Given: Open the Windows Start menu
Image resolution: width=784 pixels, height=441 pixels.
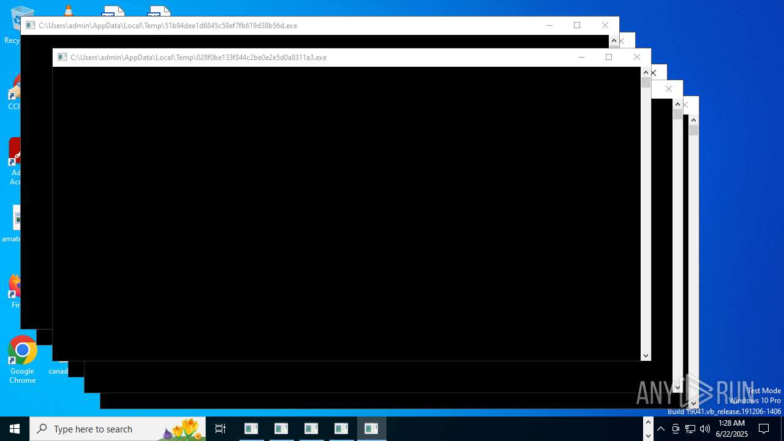Looking at the screenshot, I should (15, 429).
